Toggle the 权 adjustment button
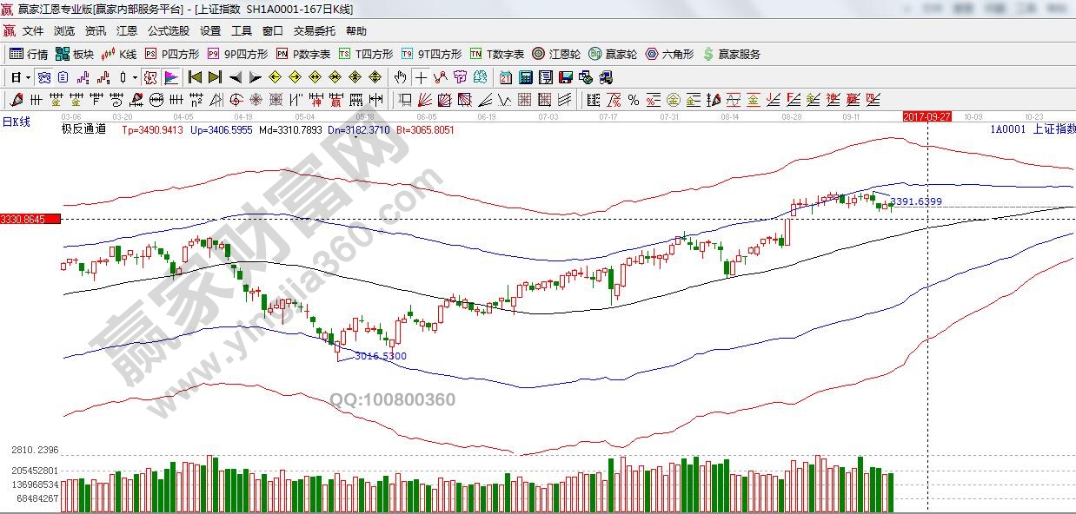1076x514 pixels. (x=150, y=77)
